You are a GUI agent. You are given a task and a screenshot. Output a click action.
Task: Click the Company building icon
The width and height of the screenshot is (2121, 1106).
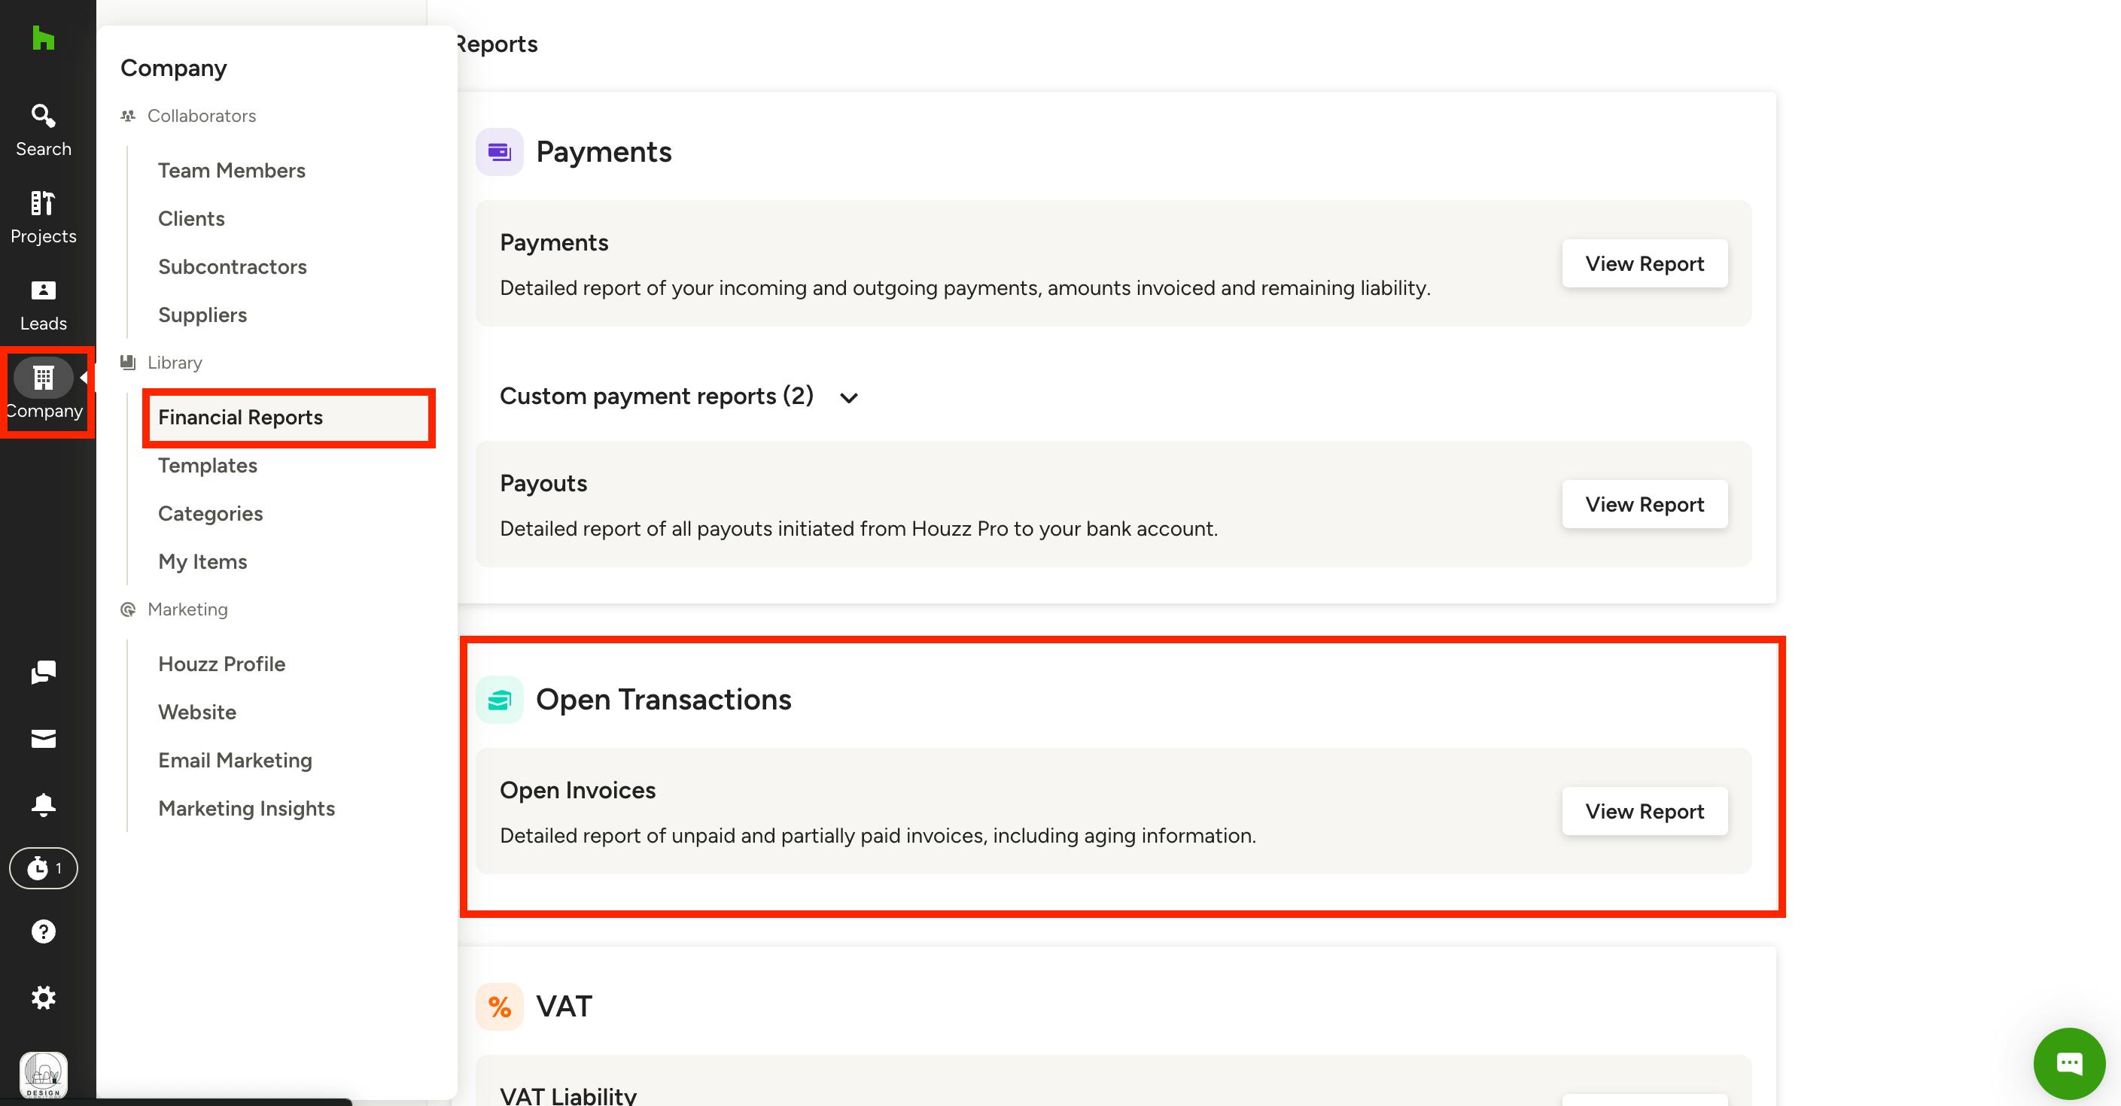pyautogui.click(x=43, y=378)
